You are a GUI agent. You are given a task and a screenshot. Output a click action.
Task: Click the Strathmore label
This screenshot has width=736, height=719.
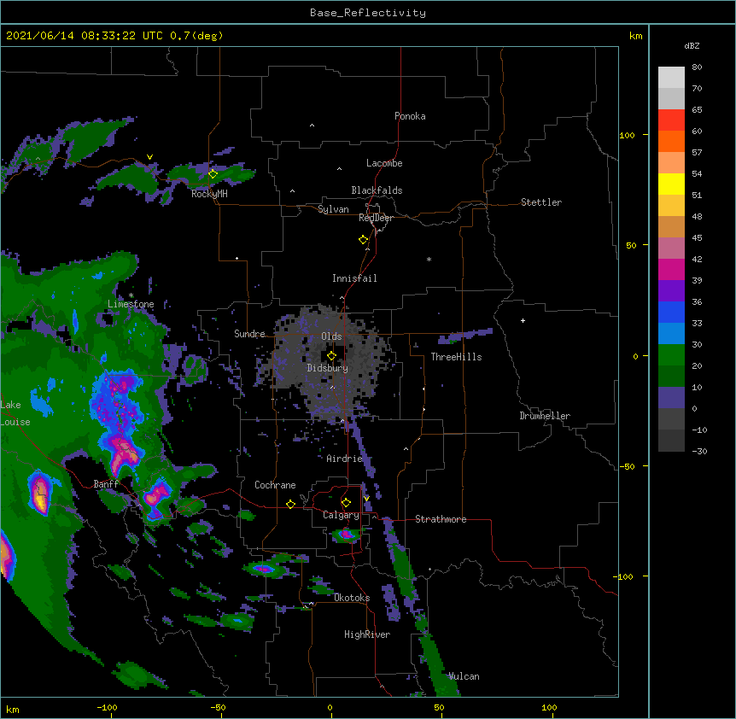point(441,519)
